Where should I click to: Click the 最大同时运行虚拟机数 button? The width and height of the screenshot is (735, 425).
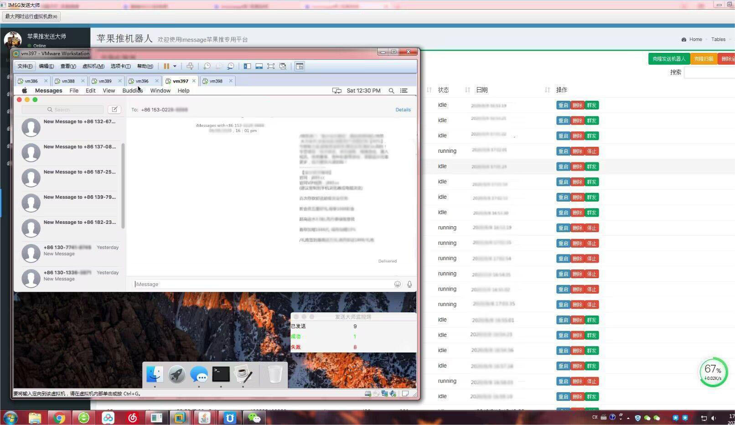31,16
